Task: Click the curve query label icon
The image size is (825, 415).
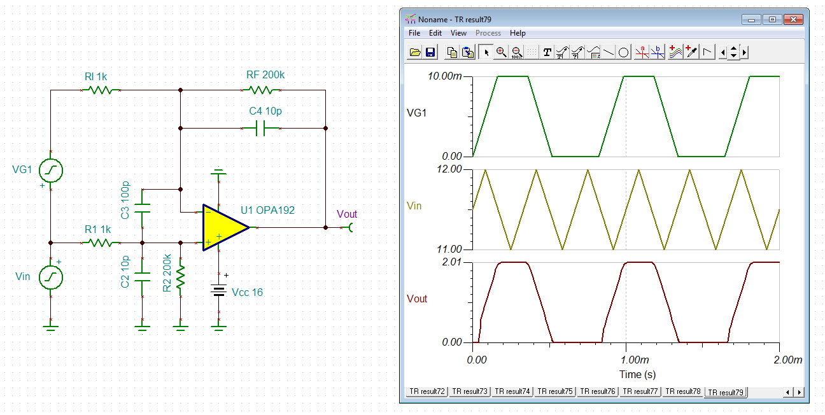Action: (578, 52)
